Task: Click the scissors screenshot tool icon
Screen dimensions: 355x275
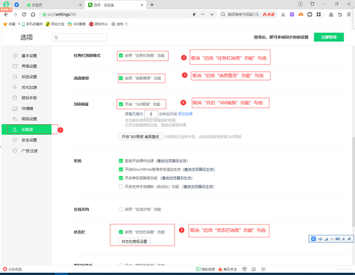Action: point(283,14)
